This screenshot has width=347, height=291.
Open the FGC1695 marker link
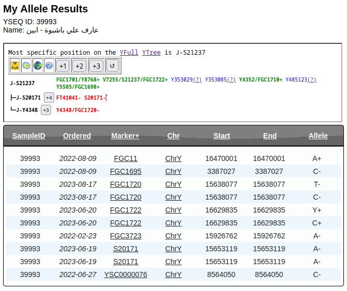pos(125,171)
